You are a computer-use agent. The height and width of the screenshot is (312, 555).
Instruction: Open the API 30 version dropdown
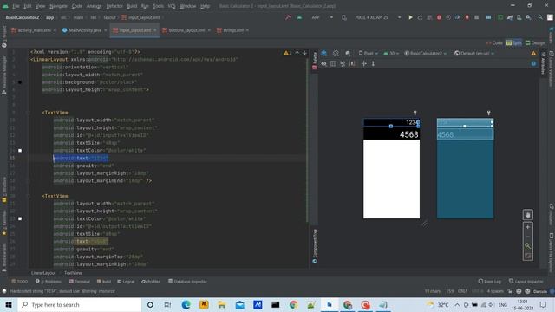pyautogui.click(x=391, y=54)
